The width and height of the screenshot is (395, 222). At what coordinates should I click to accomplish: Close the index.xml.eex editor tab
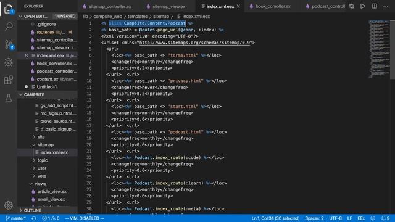click(x=238, y=6)
